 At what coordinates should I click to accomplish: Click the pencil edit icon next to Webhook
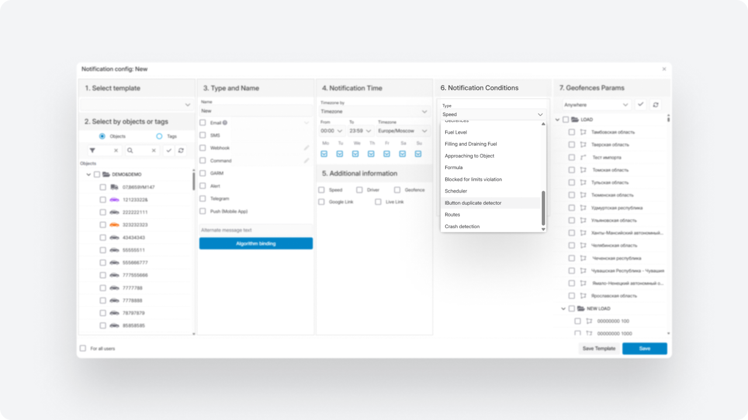(307, 148)
